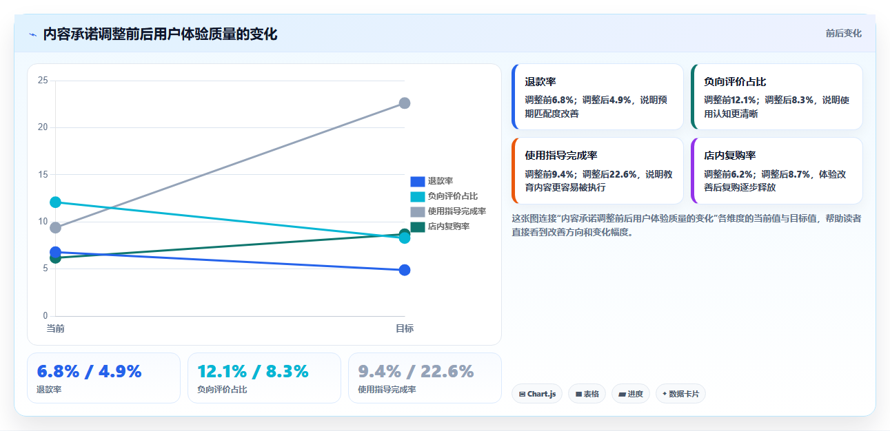
Task: Click the icon in the 表格 tag
Action: 579,395
